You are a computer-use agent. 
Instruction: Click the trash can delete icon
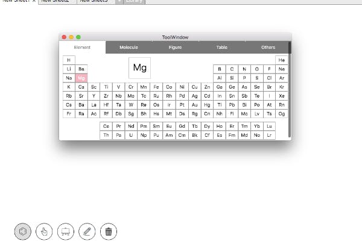pyautogui.click(x=109, y=231)
